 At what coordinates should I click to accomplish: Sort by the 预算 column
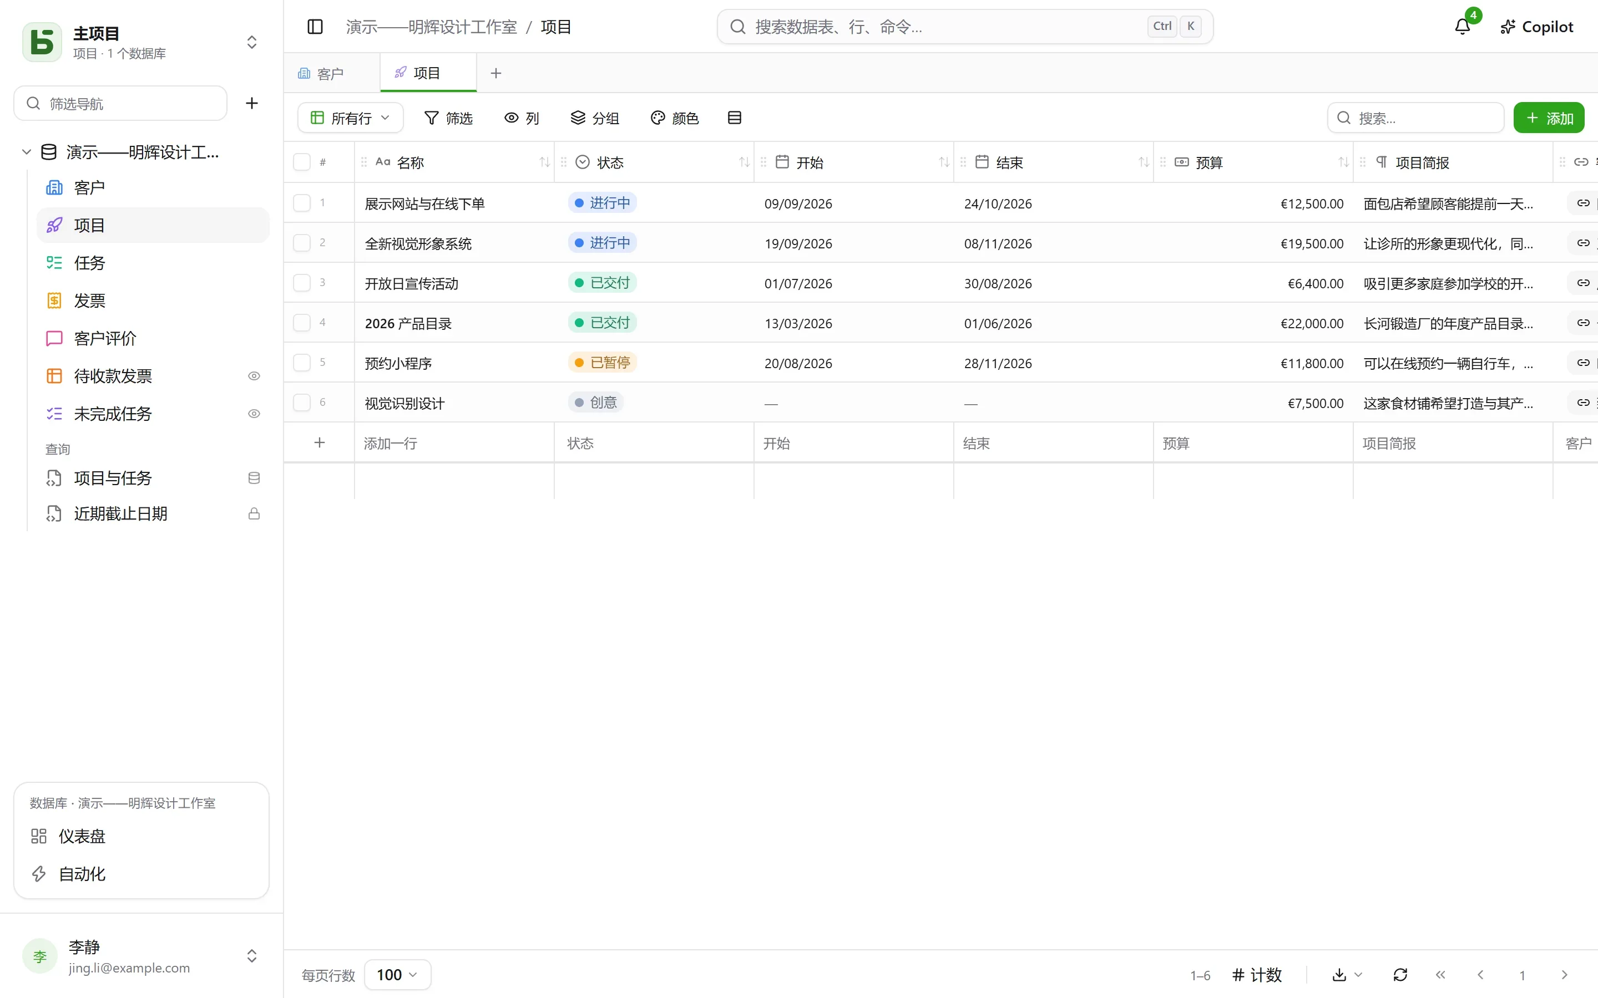coord(1343,162)
